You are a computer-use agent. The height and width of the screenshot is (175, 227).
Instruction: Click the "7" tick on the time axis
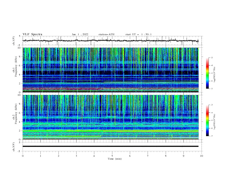(x=148, y=156)
